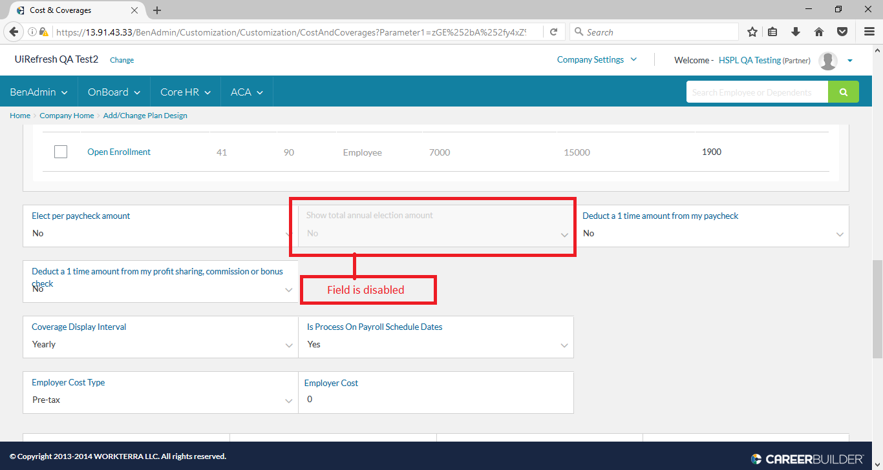Viewport: 883px width, 470px height.
Task: Reload the page with refresh icon
Action: [553, 32]
